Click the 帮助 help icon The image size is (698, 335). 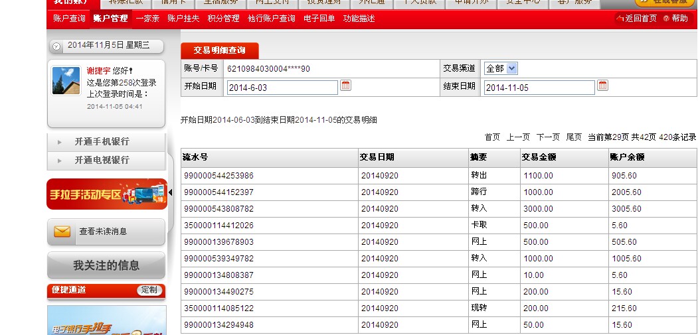pos(667,19)
